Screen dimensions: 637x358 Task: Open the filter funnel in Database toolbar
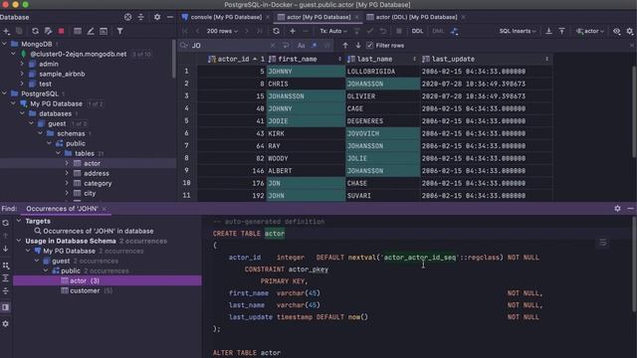tap(119, 31)
